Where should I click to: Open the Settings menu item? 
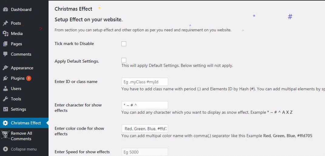[18, 109]
